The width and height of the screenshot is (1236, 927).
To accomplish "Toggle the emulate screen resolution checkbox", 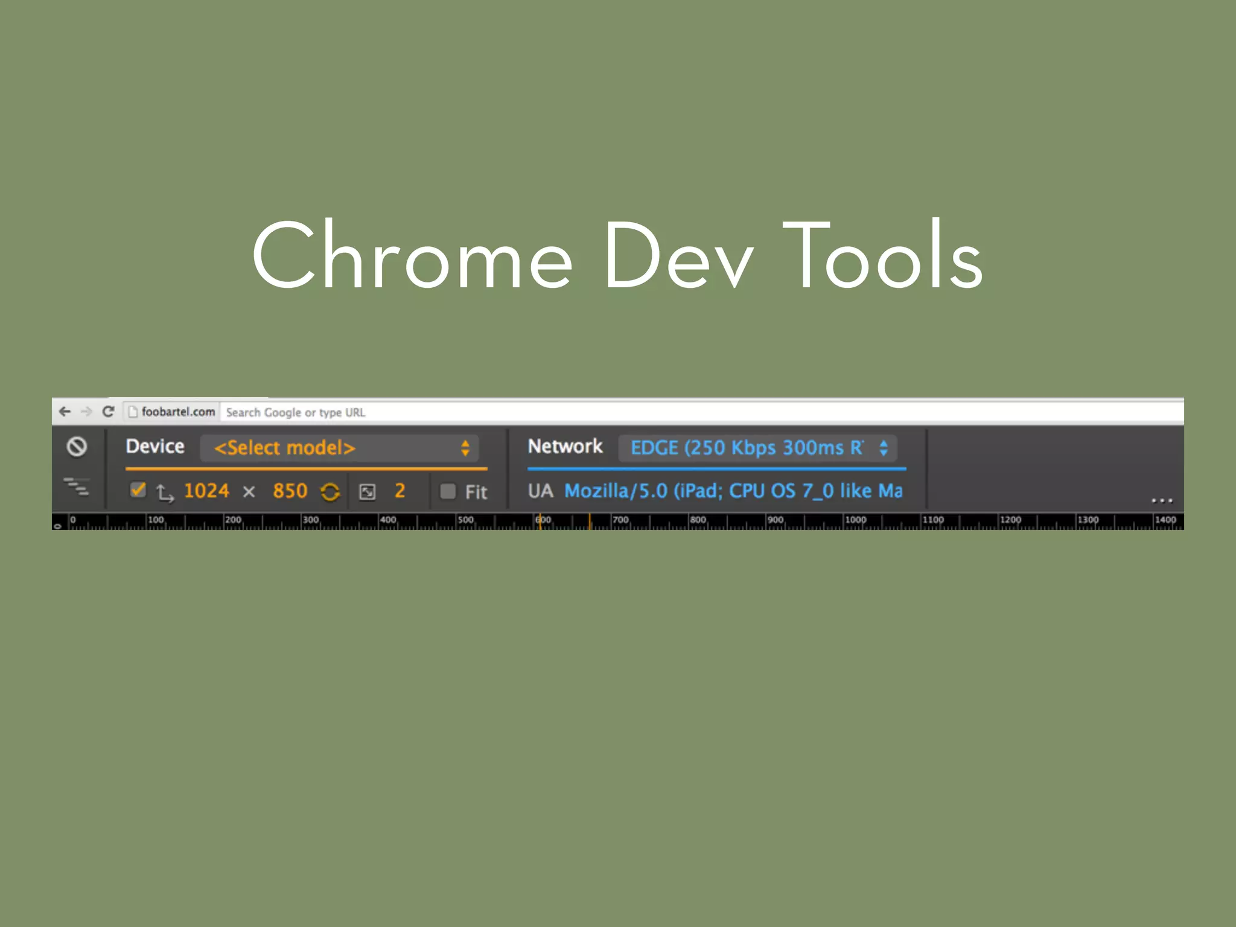I will coord(138,489).
